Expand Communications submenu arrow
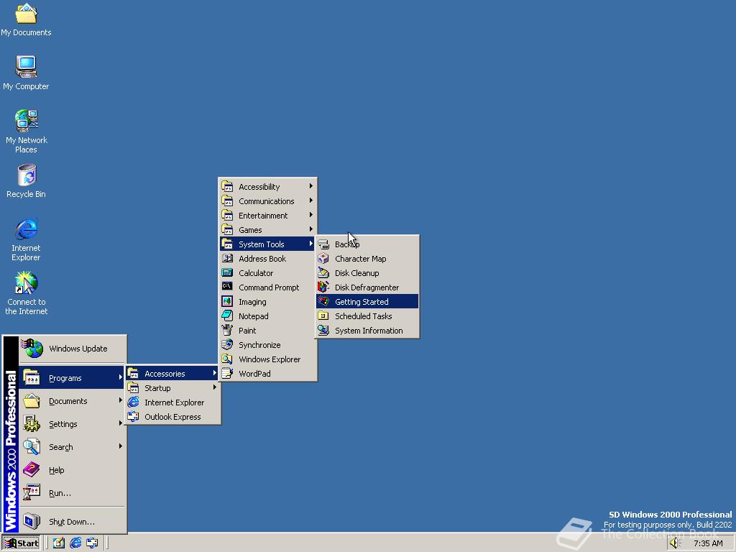Viewport: 736px width, 552px height. coord(310,201)
